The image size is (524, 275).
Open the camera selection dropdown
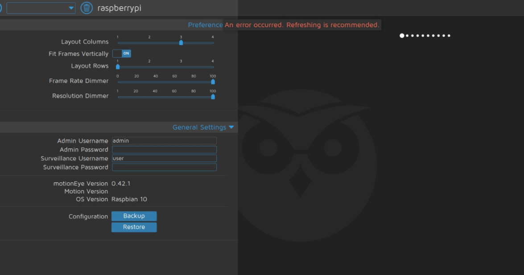41,8
